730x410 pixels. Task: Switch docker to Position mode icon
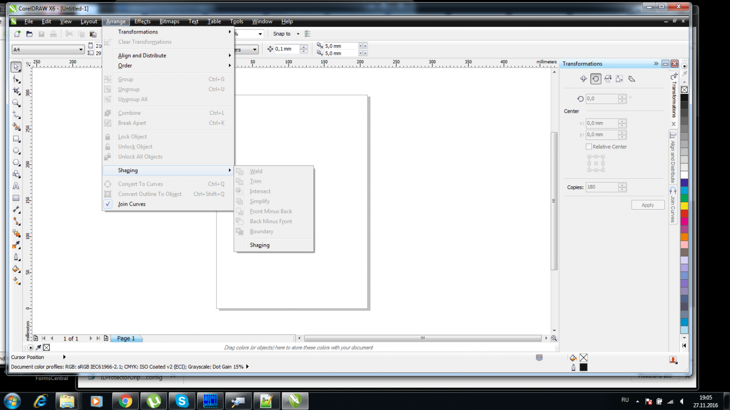point(584,79)
